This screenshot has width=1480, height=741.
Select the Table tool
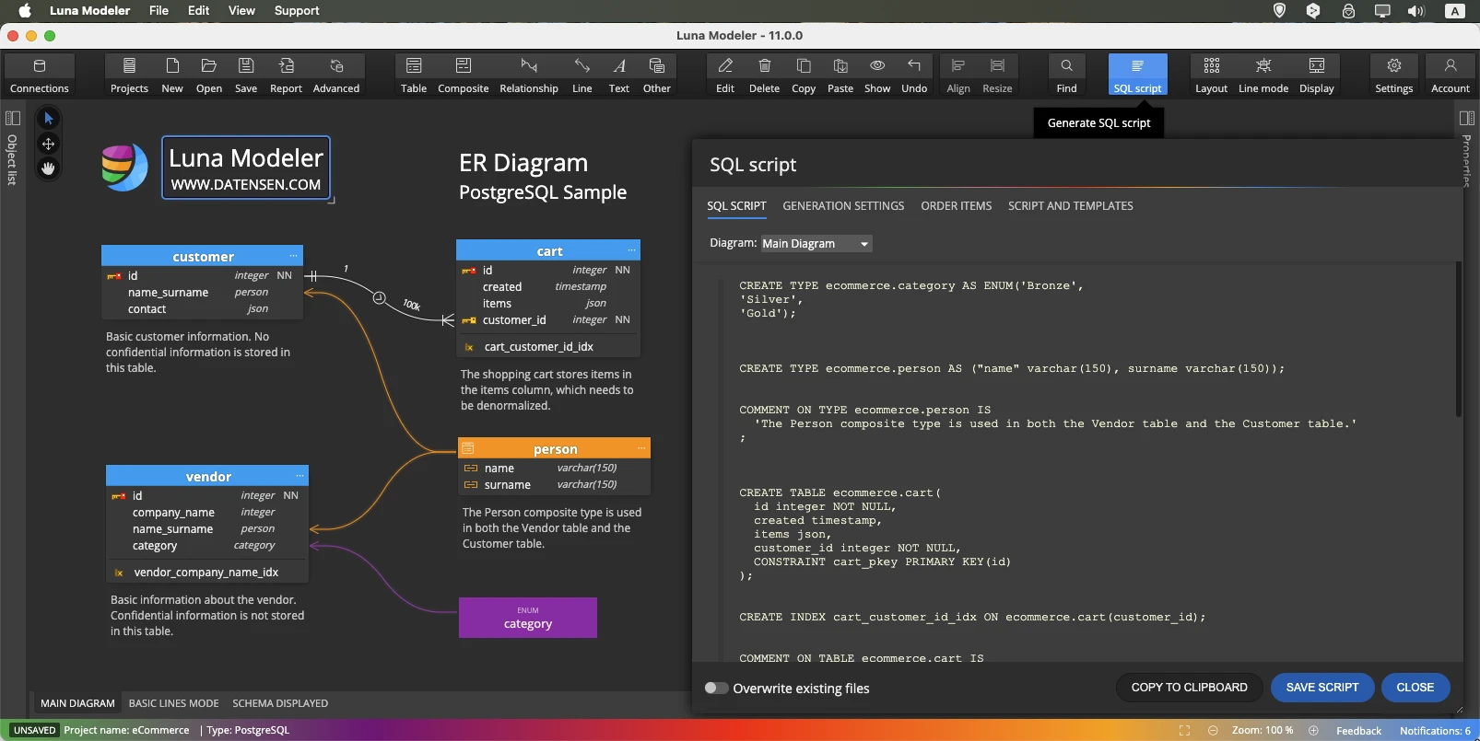pos(414,75)
